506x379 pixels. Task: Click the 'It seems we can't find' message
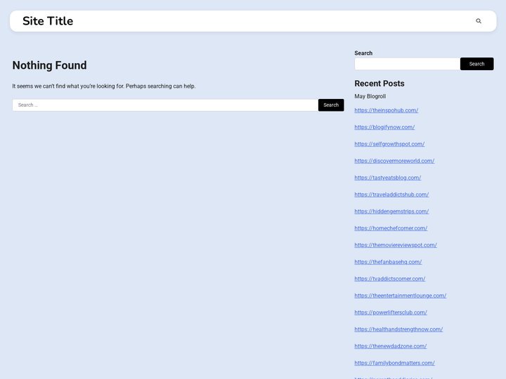pyautogui.click(x=104, y=86)
